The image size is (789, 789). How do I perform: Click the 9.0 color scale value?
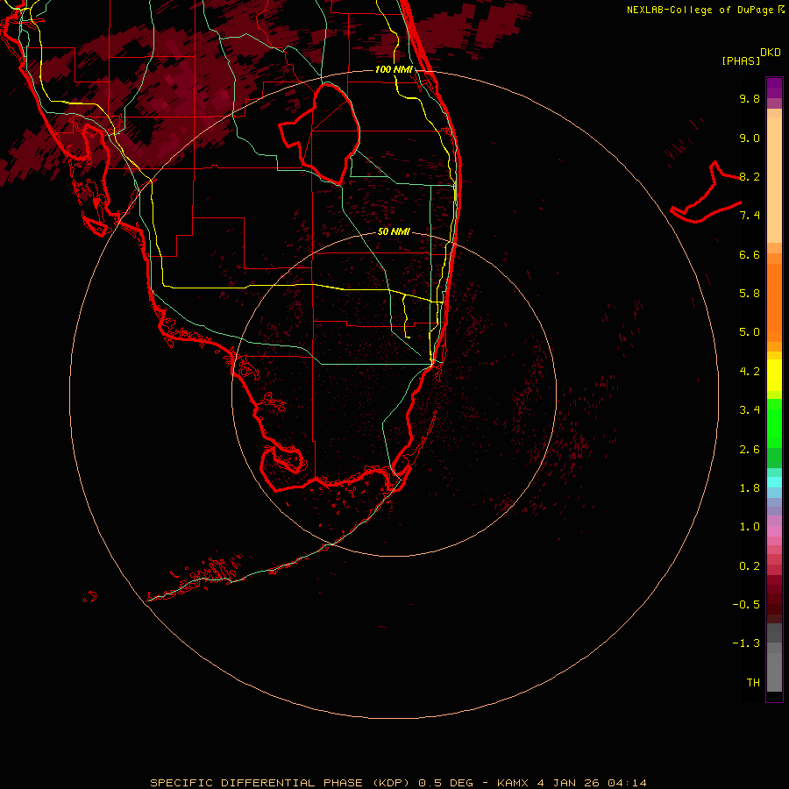point(750,138)
